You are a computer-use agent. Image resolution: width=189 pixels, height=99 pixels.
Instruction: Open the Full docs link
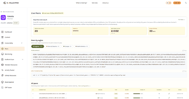182,20
